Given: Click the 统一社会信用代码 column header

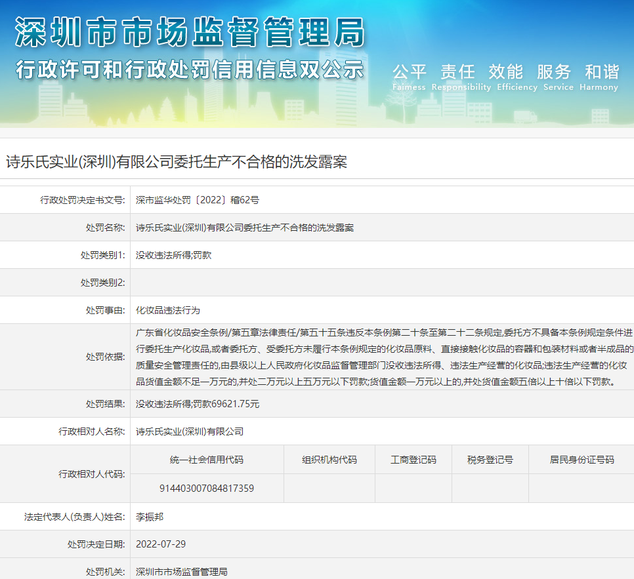Looking at the screenshot, I should point(207,460).
